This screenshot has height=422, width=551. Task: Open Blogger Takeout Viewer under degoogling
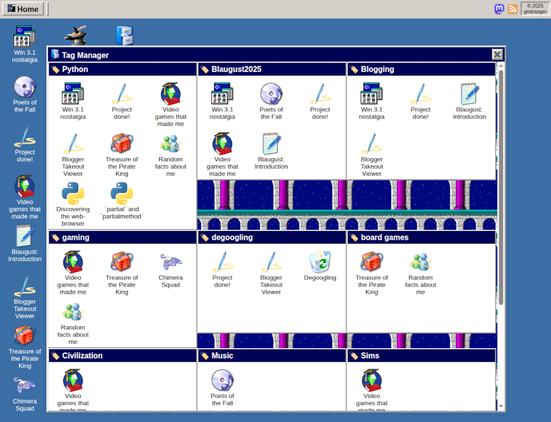pyautogui.click(x=271, y=273)
